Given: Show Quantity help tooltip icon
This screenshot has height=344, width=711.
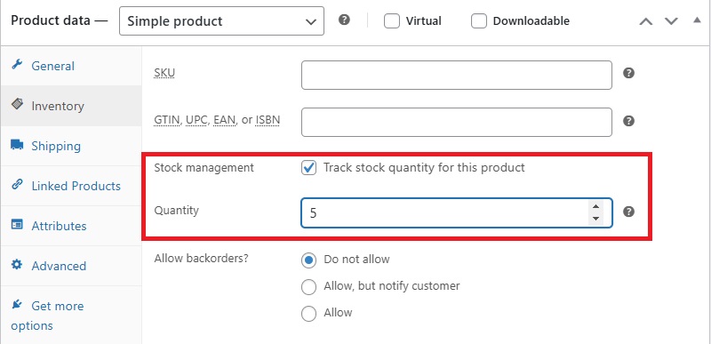Looking at the screenshot, I should (628, 212).
